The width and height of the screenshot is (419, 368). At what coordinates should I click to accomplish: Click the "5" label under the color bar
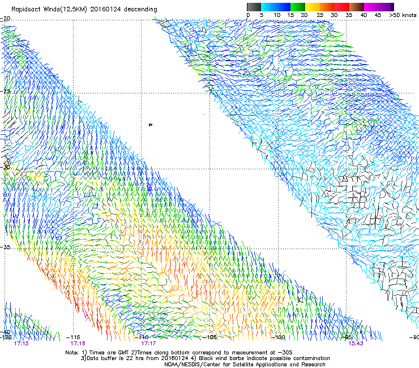pyautogui.click(x=262, y=15)
